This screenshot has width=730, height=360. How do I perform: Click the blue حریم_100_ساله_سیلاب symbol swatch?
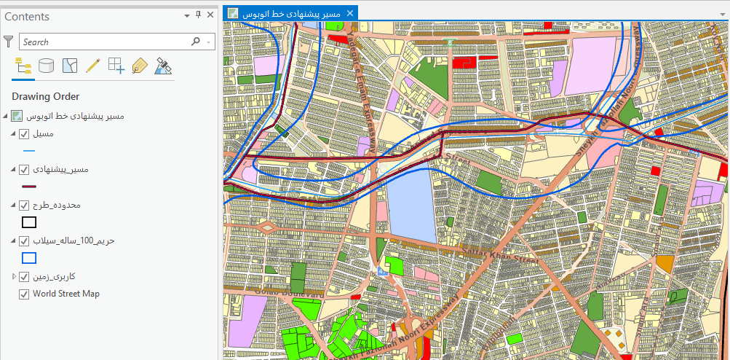29,258
